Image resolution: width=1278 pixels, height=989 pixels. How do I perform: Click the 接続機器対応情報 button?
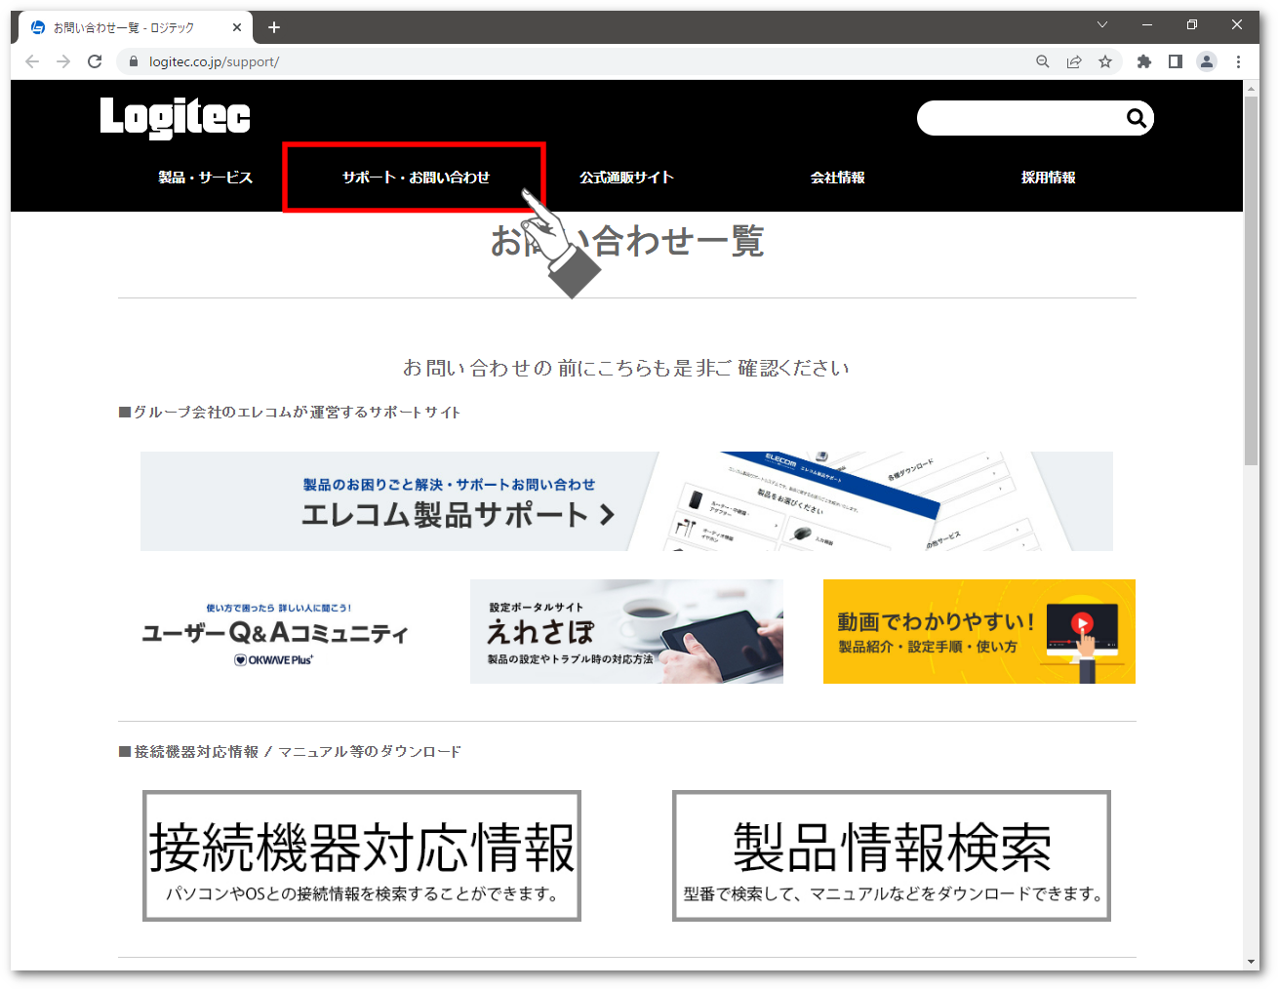click(362, 855)
